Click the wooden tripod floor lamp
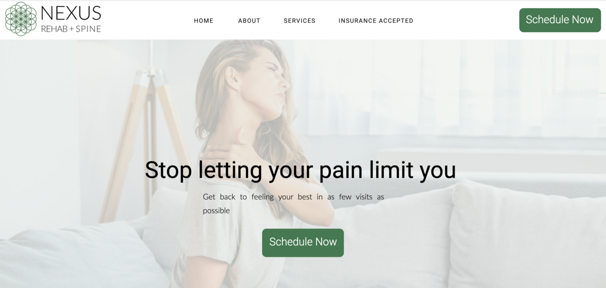The height and width of the screenshot is (288, 606). pyautogui.click(x=146, y=136)
